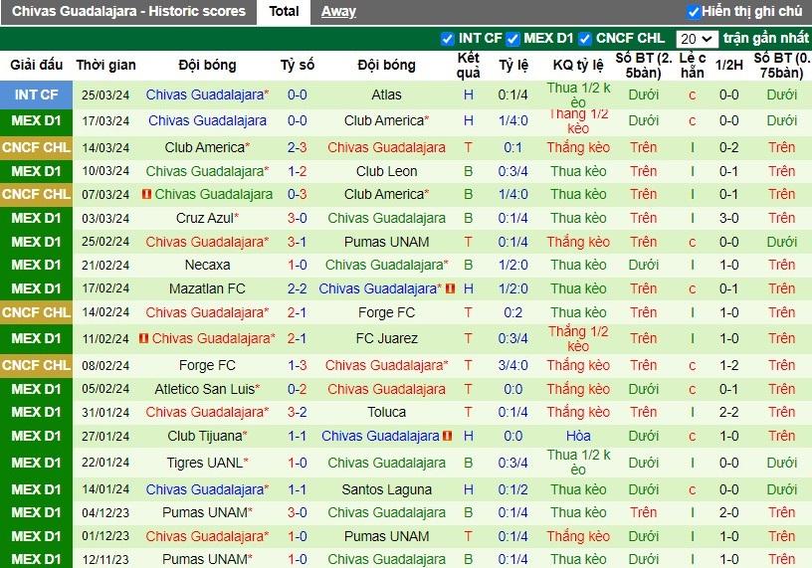This screenshot has height=568, width=812.
Task: Select the Hòa result on 27/01/24 row
Action: (x=578, y=436)
